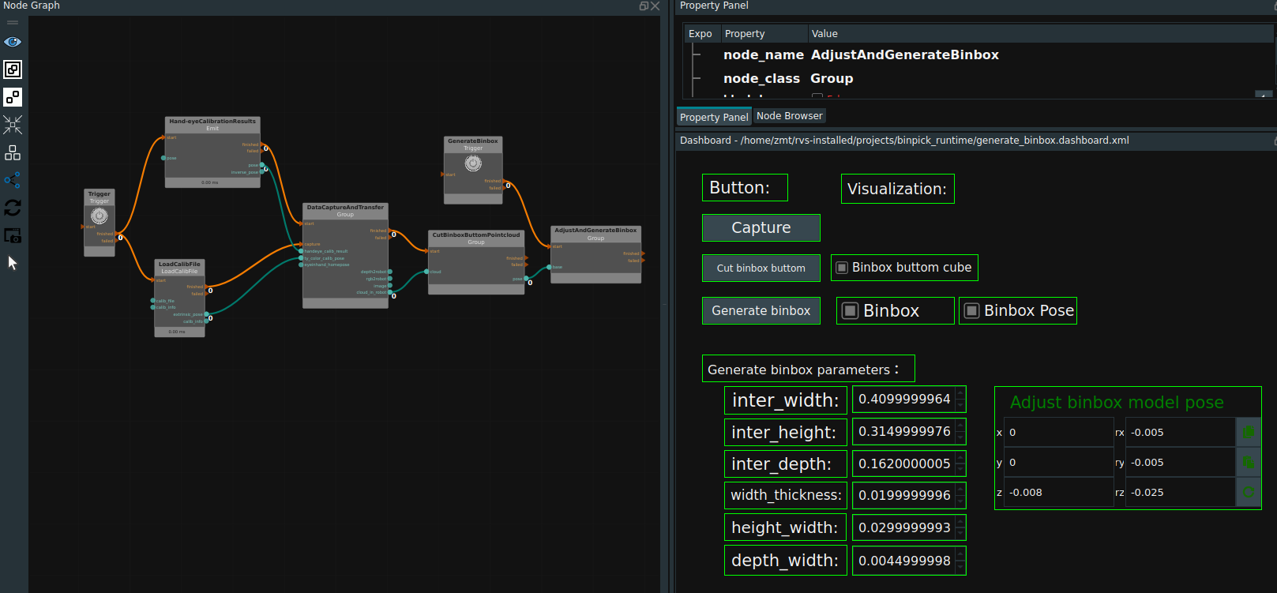The height and width of the screenshot is (593, 1277).
Task: Select the DataCaptureAndTransfer group node
Action: coord(345,256)
